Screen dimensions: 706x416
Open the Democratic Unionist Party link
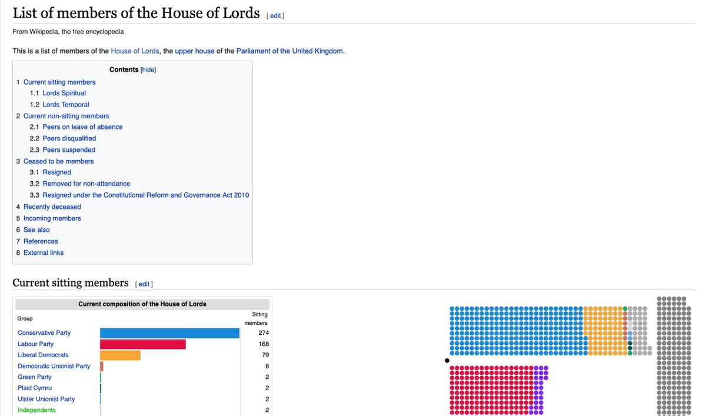pos(54,366)
